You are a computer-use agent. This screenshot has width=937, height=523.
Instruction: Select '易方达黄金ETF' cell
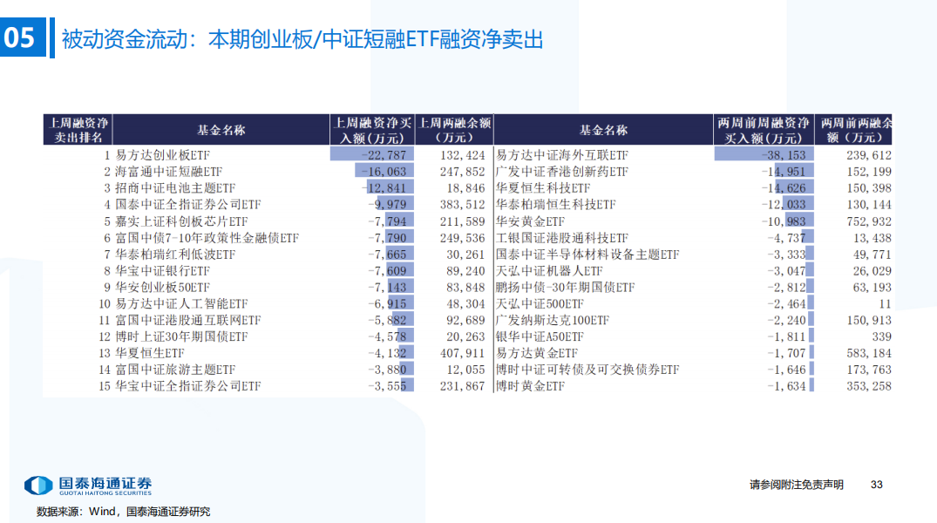click(x=537, y=353)
